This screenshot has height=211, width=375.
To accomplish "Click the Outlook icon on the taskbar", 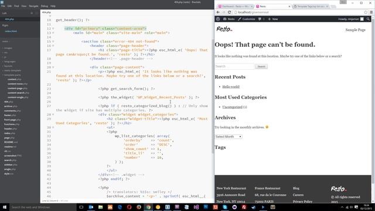I will tap(91, 207).
